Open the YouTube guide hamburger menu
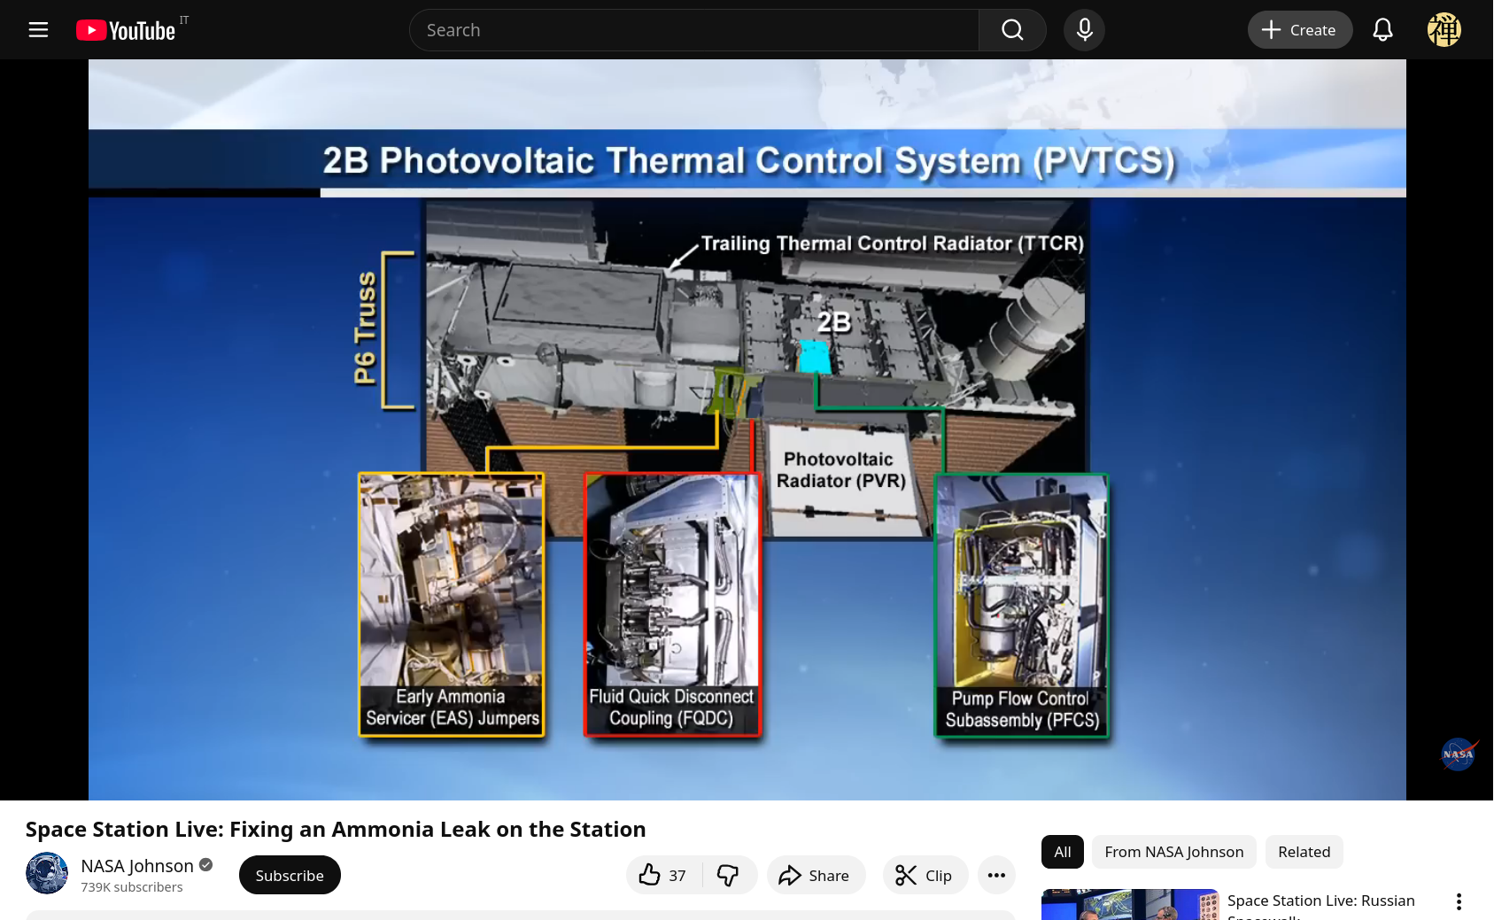 click(38, 30)
